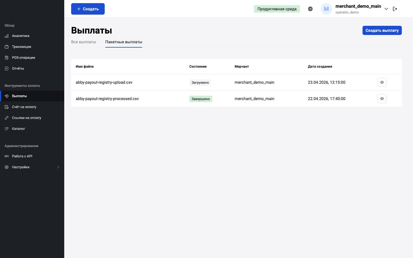View abby-payout-registry-processed.csv using eye button
The width and height of the screenshot is (413, 258).
coord(382,99)
